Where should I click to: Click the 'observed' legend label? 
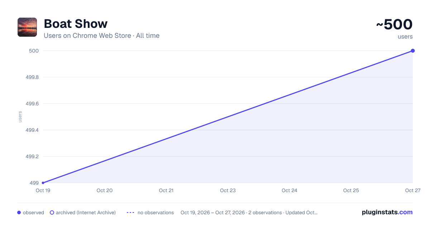tap(33, 212)
